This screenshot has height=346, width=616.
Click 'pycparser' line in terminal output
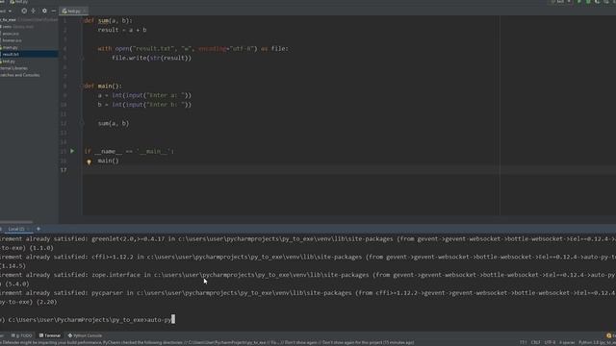pos(308,293)
